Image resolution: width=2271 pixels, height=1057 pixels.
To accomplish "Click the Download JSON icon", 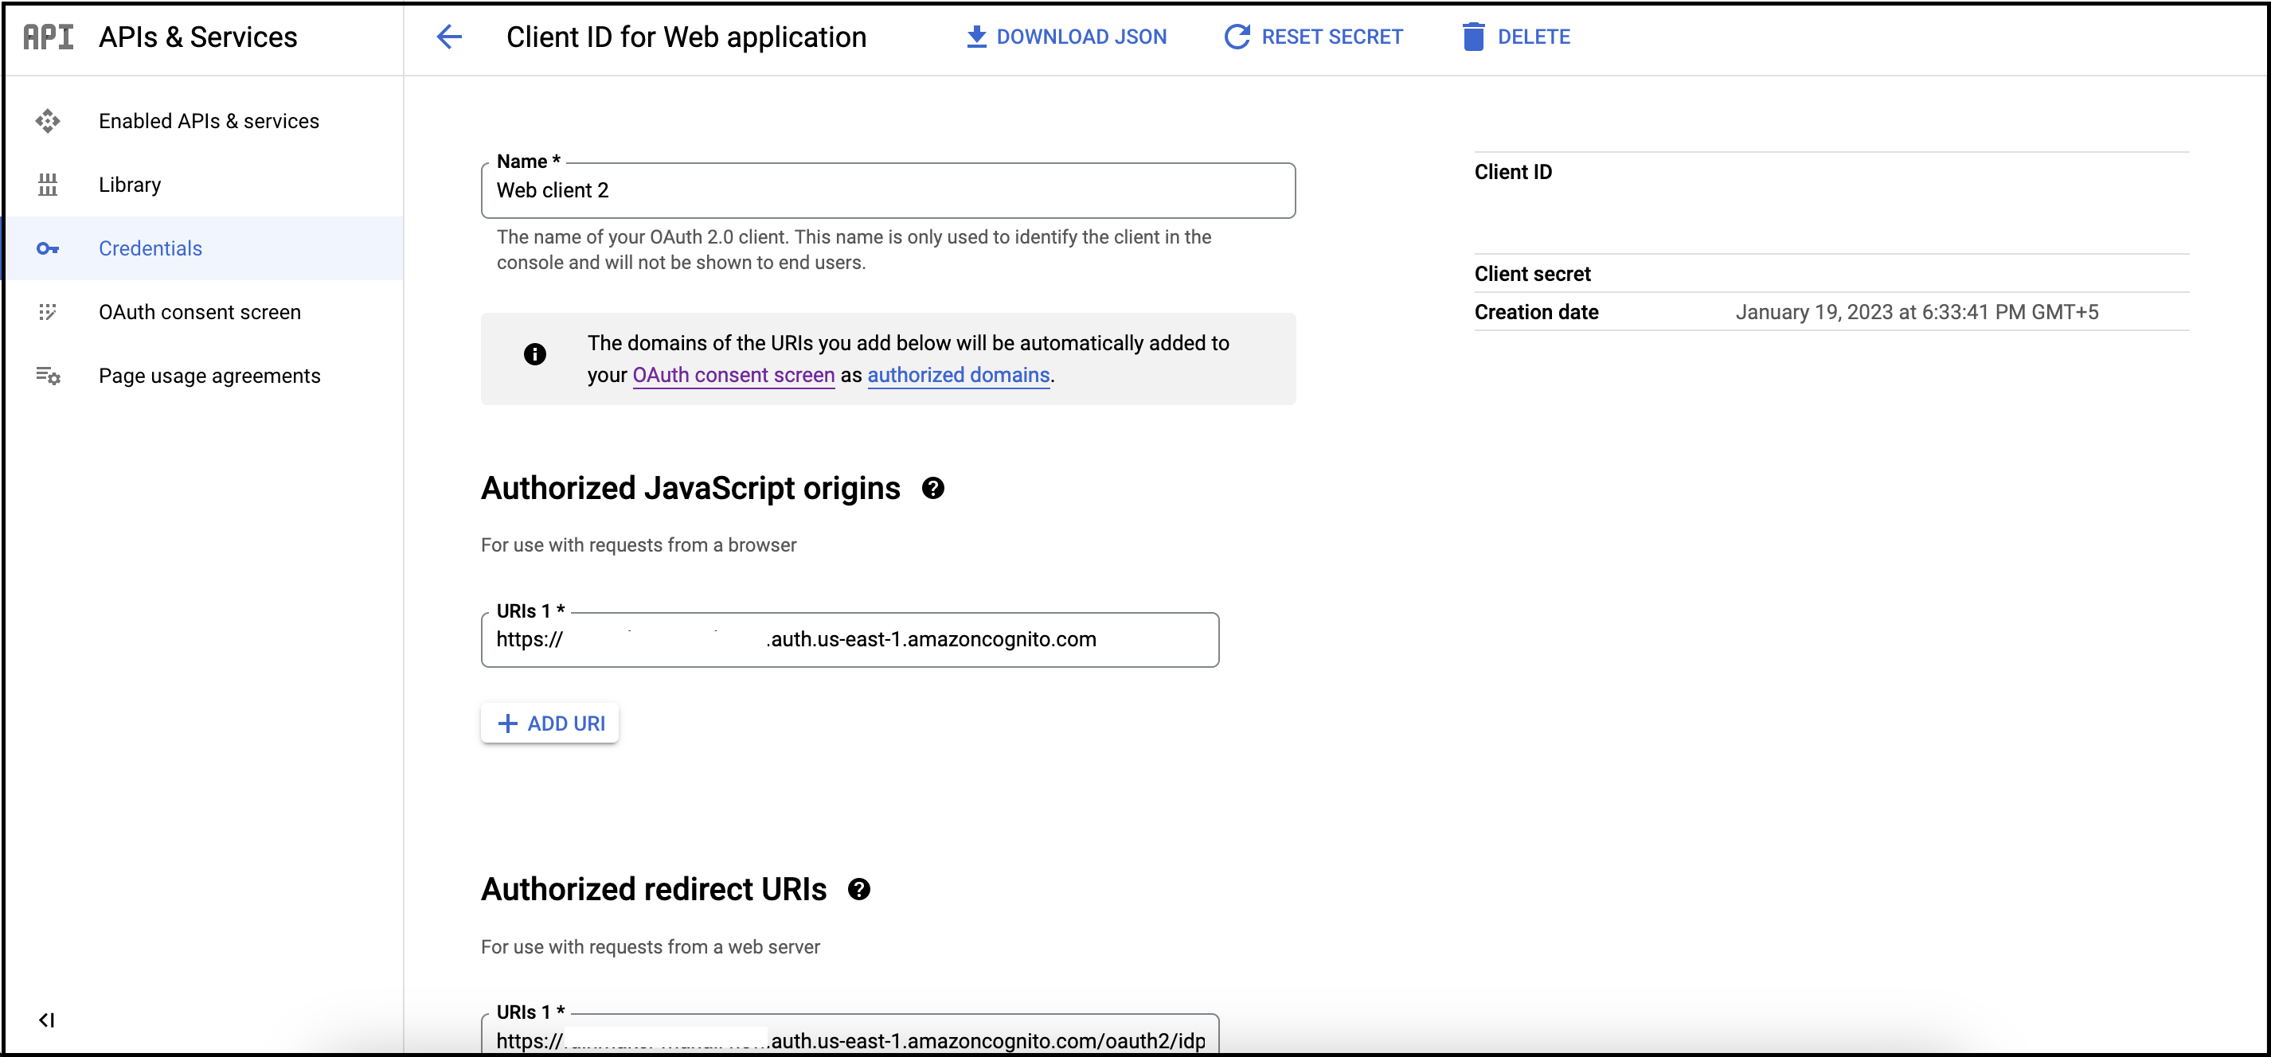I will pyautogui.click(x=978, y=37).
